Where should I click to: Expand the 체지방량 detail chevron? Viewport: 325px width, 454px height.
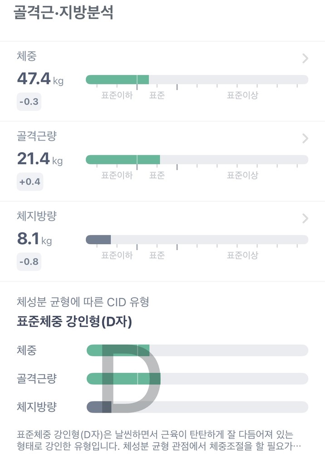click(305, 218)
